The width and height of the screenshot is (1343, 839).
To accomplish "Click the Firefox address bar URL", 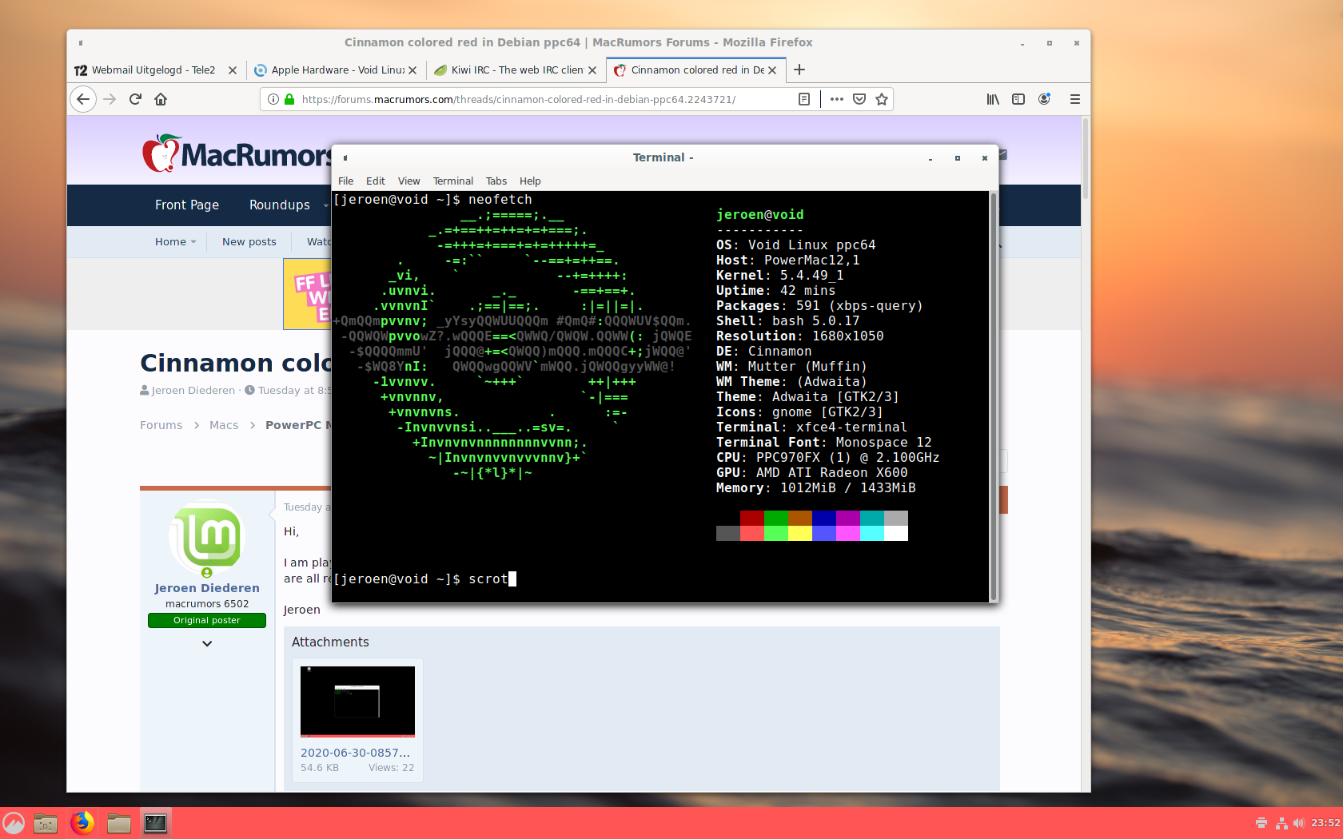I will click(518, 100).
